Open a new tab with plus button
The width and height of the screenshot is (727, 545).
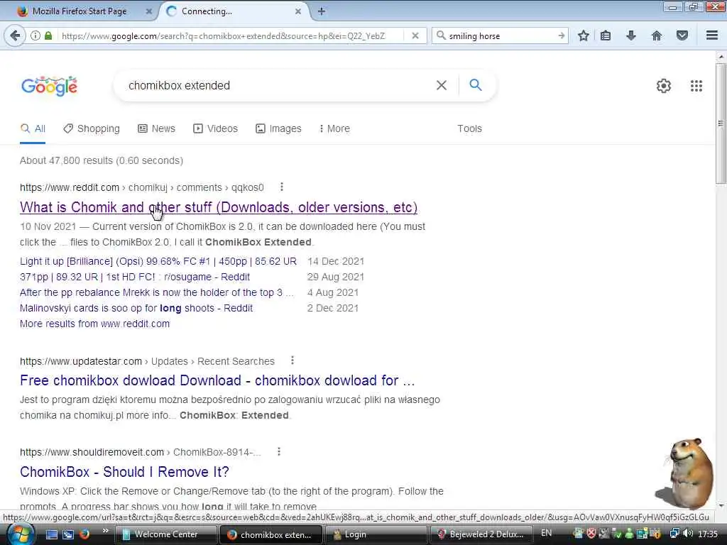322,11
